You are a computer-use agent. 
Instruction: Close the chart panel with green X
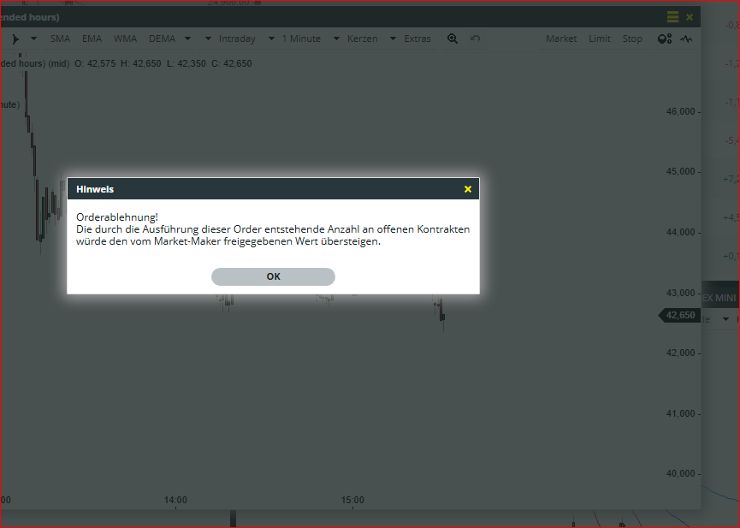tap(690, 17)
